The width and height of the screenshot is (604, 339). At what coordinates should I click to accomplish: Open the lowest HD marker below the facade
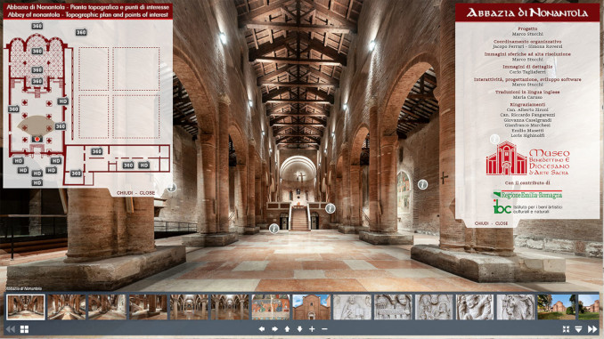(37, 182)
